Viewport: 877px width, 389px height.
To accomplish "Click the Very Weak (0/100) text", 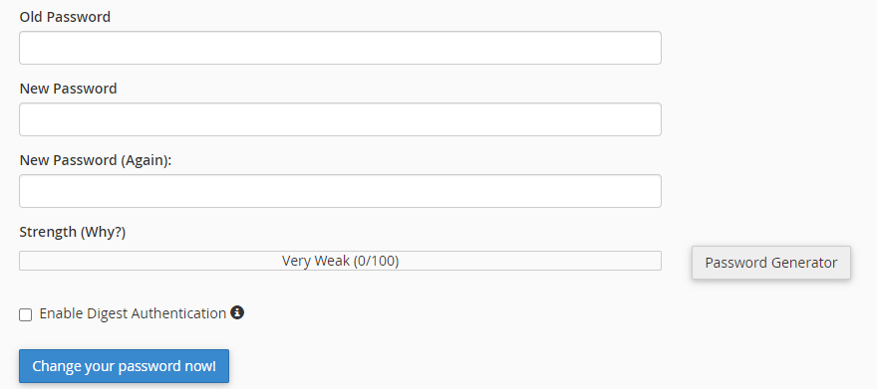I will (x=340, y=261).
